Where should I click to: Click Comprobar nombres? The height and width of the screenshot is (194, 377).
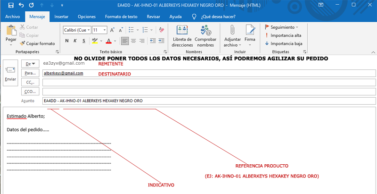click(x=205, y=35)
